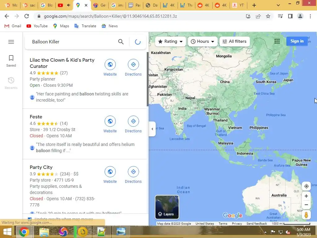This screenshot has width=317, height=238.
Task: Show hidden system tray icons
Action: click(x=265, y=232)
